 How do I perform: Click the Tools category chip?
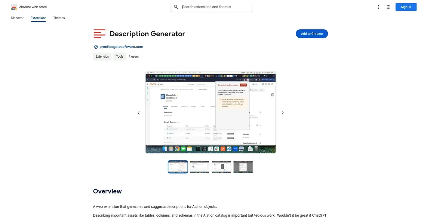120,56
